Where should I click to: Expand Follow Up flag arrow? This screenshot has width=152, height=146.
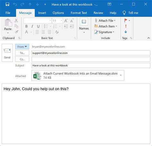point(129,20)
